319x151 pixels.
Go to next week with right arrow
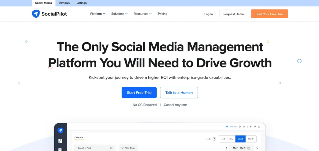257,148
